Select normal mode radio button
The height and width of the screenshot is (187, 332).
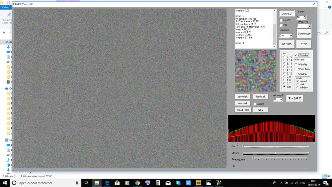click(x=298, y=81)
